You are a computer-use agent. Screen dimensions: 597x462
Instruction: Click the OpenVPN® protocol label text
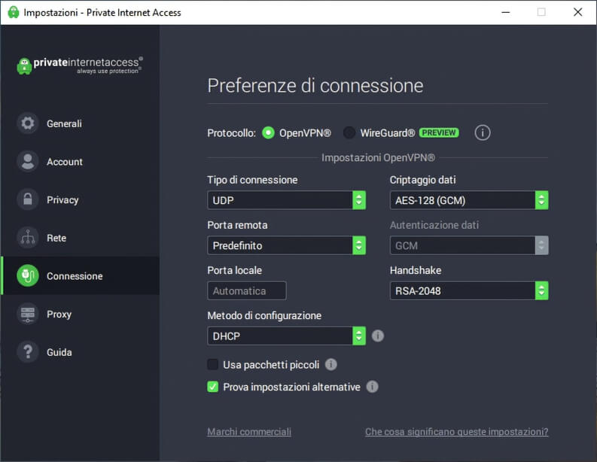[305, 133]
